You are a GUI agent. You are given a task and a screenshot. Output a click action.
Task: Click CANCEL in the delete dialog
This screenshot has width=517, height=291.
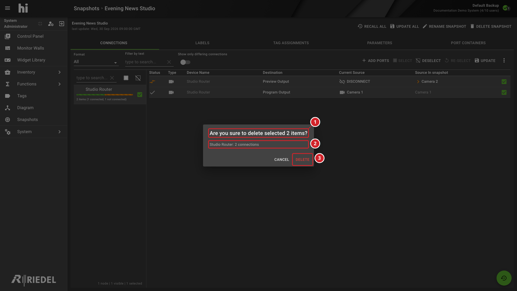tap(281, 160)
